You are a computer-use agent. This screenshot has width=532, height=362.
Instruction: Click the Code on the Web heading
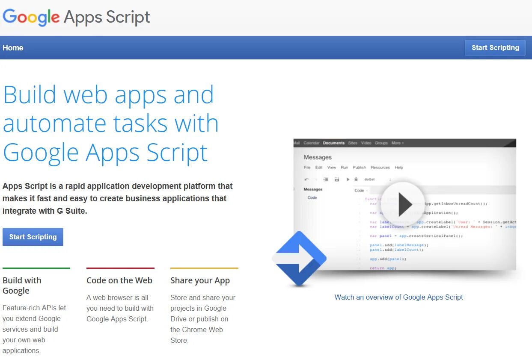119,280
